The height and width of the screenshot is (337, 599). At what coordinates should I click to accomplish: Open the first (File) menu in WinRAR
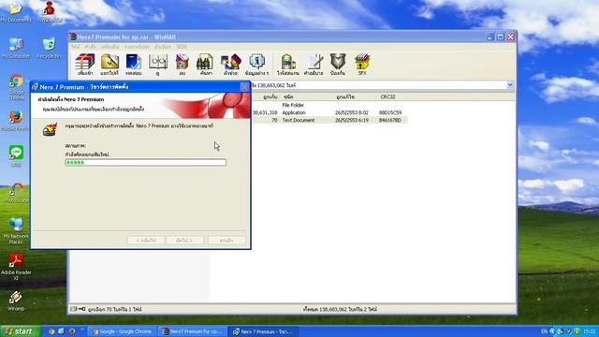75,47
